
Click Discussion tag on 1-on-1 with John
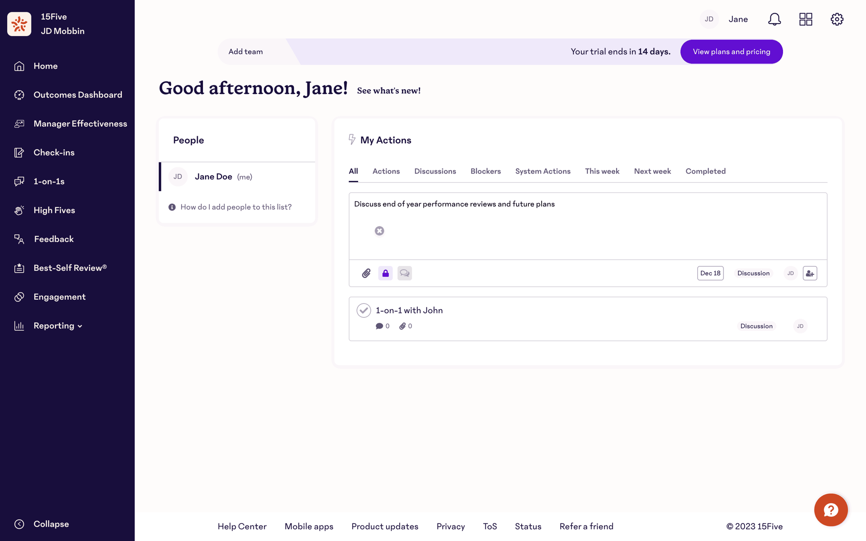(x=756, y=326)
